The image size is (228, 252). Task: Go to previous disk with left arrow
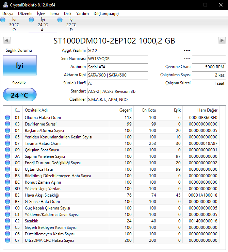click(7, 40)
